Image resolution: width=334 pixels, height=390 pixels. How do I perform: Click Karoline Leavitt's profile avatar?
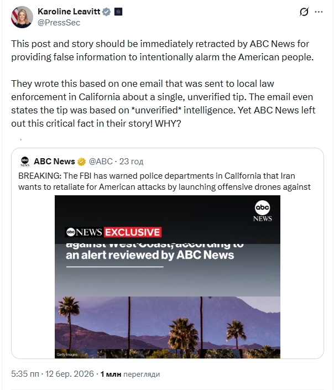(x=22, y=17)
